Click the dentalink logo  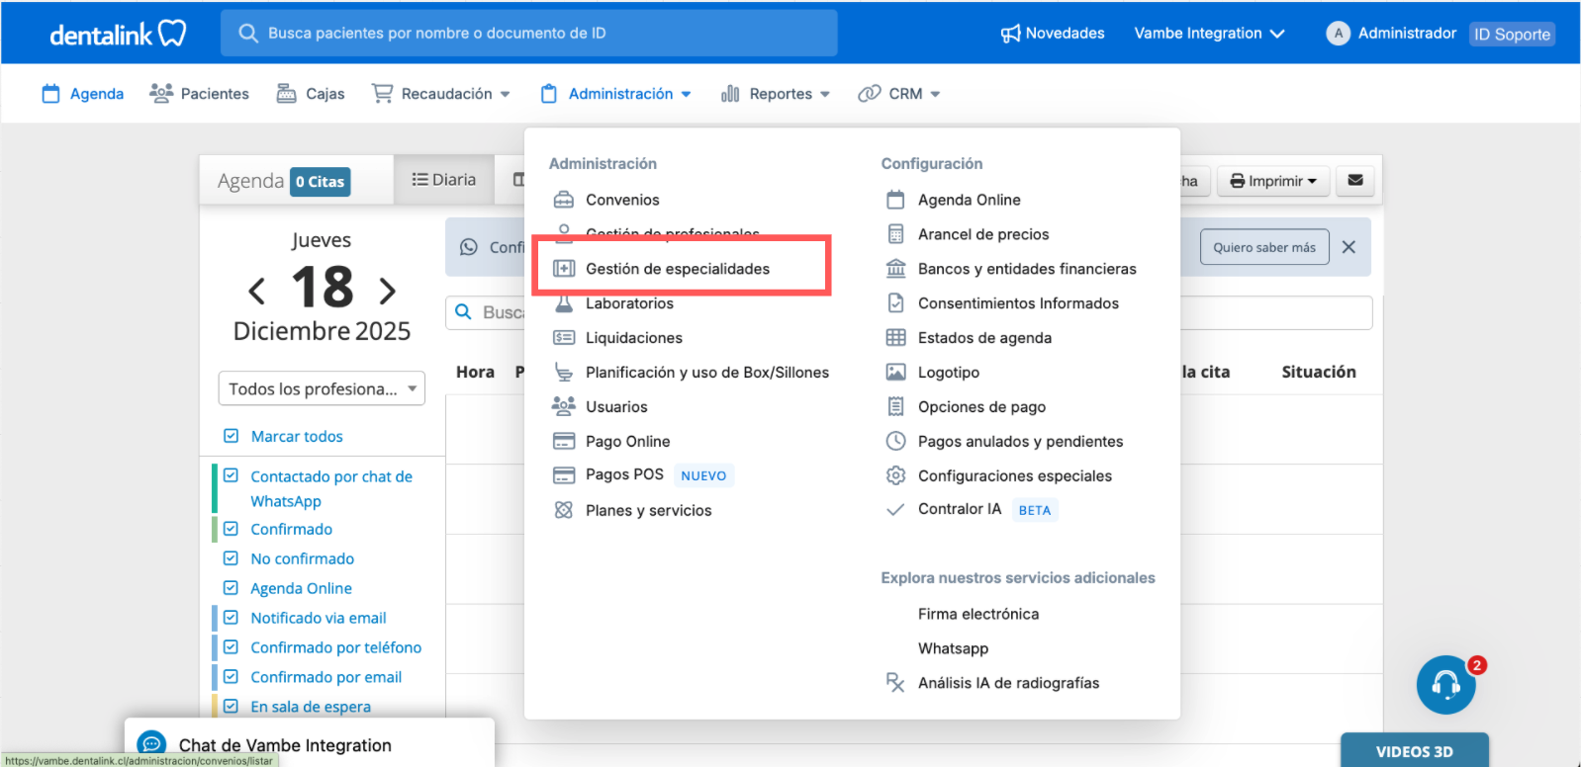click(x=118, y=34)
